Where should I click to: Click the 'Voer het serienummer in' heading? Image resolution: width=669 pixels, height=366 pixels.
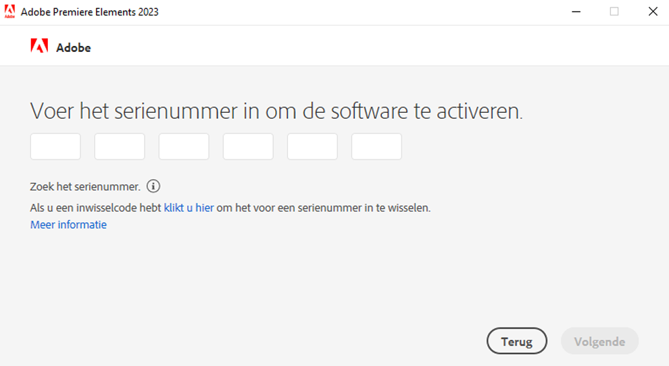[x=276, y=111]
